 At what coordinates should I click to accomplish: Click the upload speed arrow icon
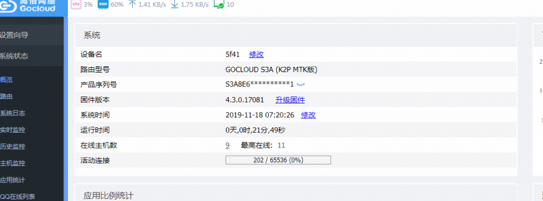tap(132, 4)
